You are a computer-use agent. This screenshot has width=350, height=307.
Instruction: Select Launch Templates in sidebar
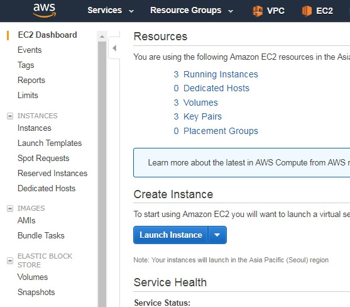[x=50, y=143]
